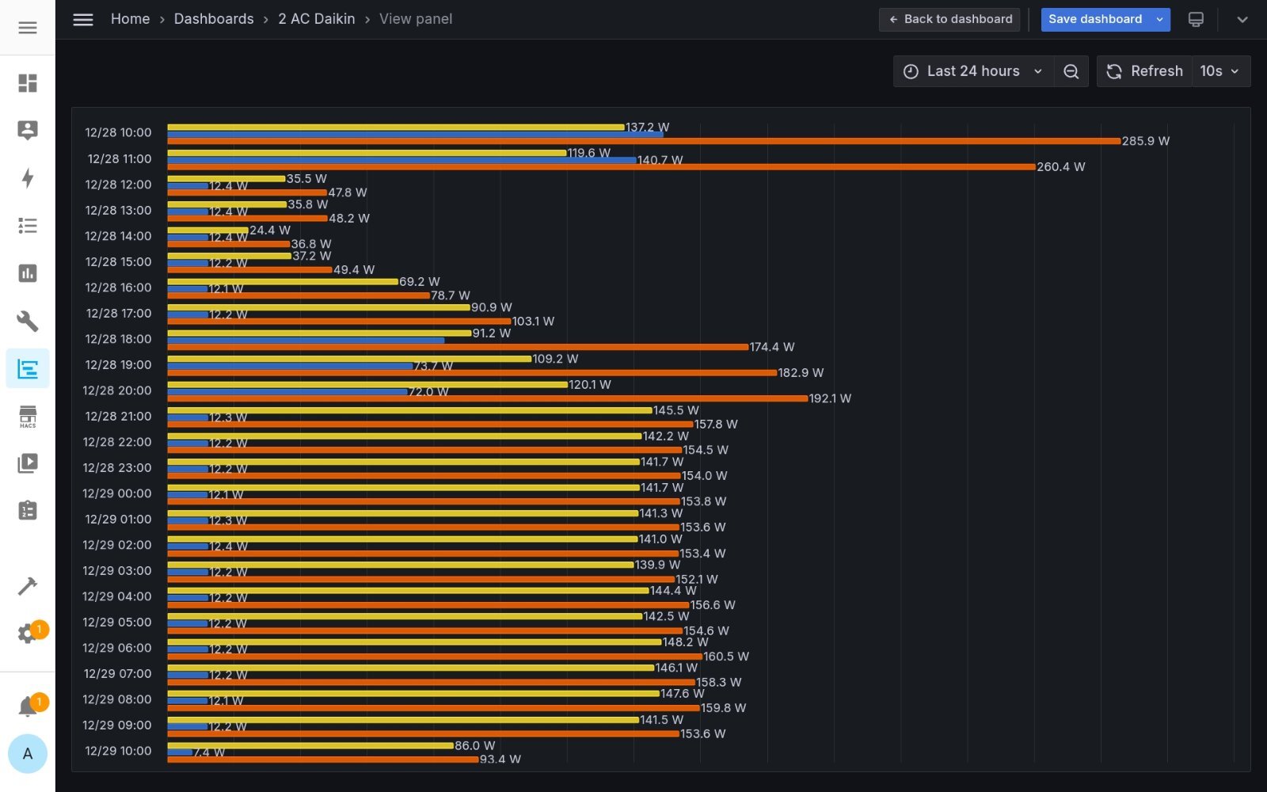1267x792 pixels.
Task: Open the History bar chart icon
Action: [28, 273]
